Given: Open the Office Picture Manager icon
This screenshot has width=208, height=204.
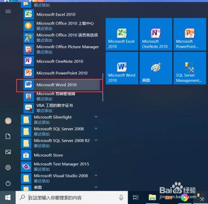Looking at the screenshot, I should point(29,49).
